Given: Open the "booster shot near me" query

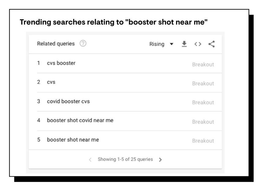Looking at the screenshot, I should click(73, 140).
